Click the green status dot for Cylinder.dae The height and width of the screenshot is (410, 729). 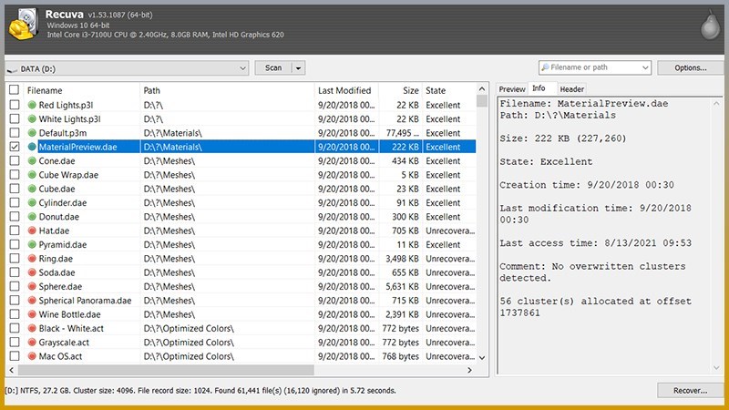pyautogui.click(x=32, y=202)
